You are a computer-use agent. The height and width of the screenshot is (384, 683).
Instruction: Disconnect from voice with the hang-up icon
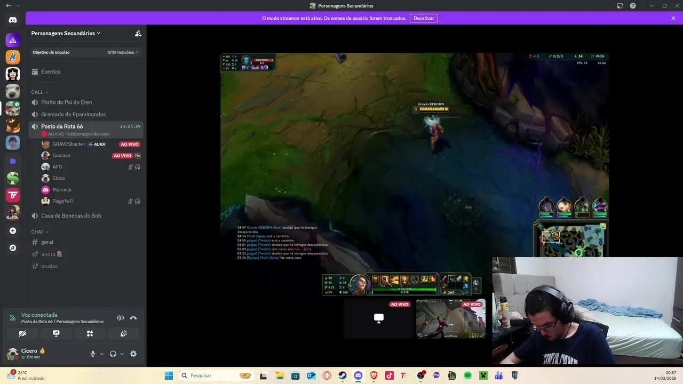[x=133, y=318]
